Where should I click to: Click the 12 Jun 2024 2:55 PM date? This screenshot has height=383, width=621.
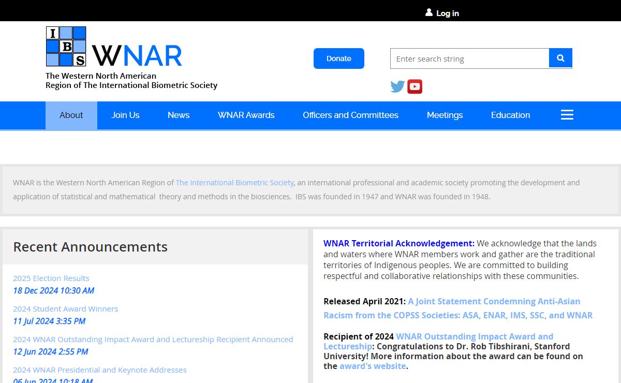(51, 352)
